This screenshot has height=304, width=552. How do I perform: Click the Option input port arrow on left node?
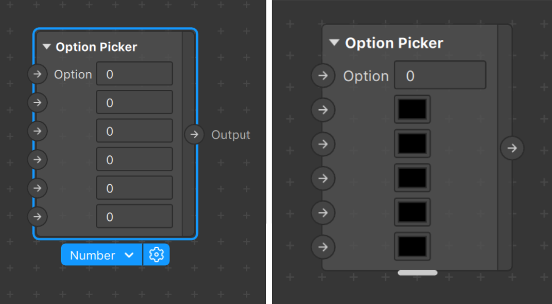pos(37,74)
